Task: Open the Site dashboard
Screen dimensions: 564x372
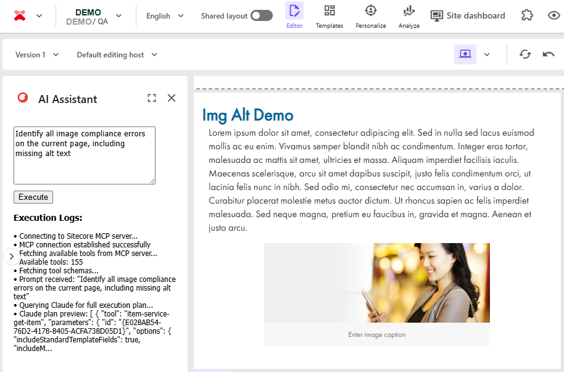Action: tap(468, 16)
